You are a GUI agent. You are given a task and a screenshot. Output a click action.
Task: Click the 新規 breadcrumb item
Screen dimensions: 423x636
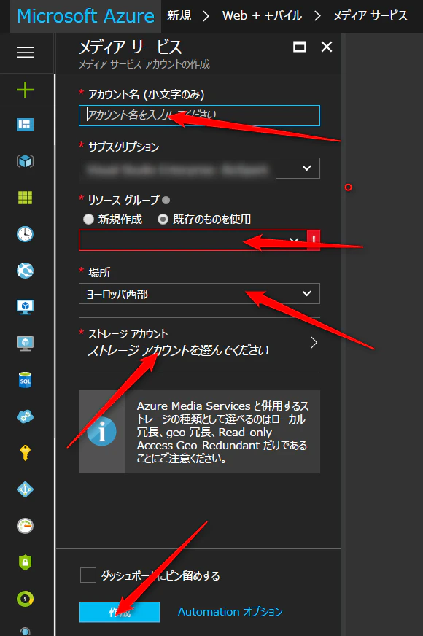(179, 16)
